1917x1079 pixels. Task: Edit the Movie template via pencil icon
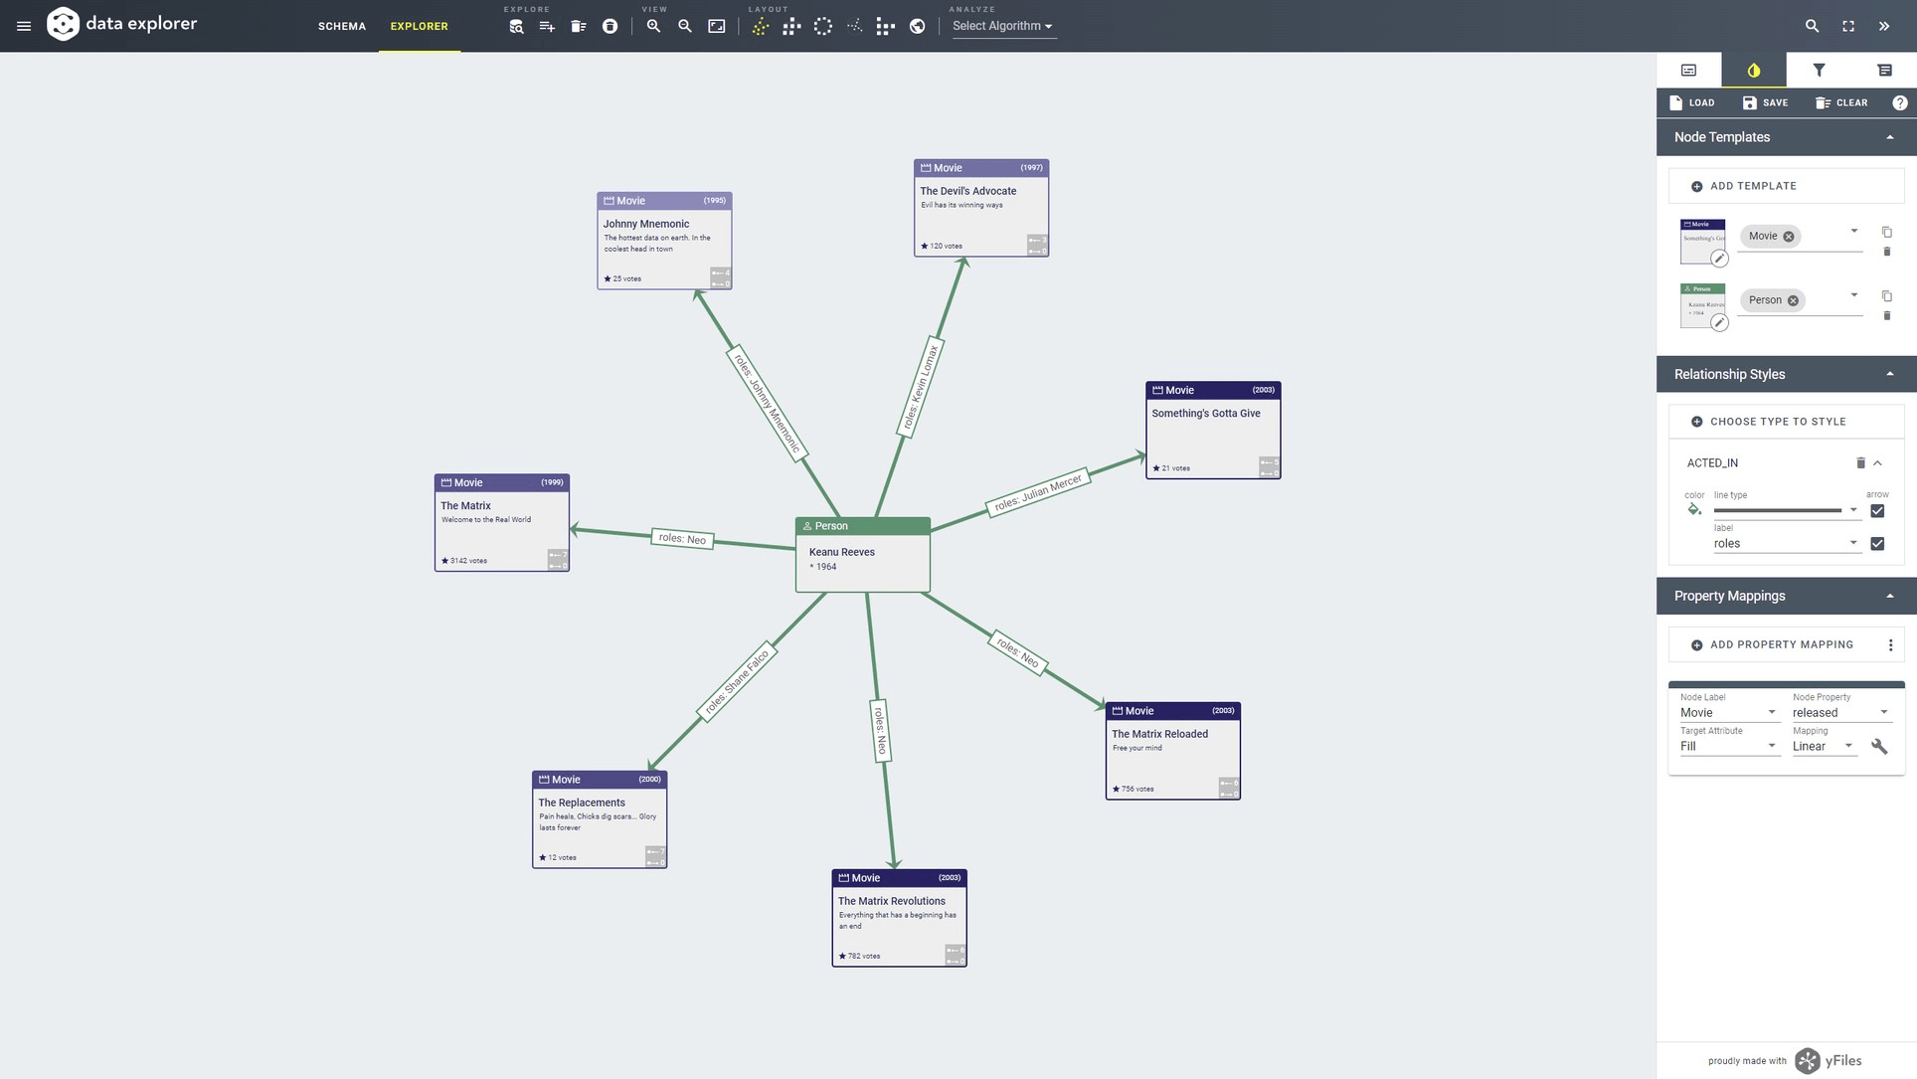[x=1719, y=259]
